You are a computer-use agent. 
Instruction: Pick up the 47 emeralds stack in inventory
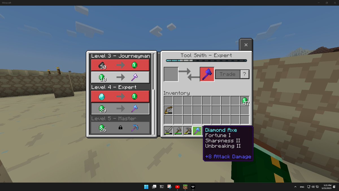pos(245,100)
